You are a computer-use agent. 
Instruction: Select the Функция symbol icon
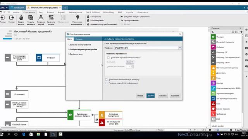click(x=213, y=37)
